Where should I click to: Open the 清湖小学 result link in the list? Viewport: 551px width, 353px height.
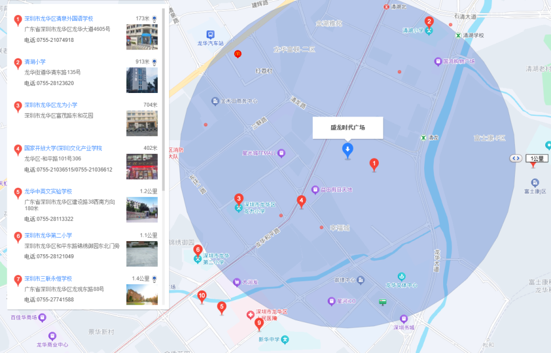tap(35, 62)
